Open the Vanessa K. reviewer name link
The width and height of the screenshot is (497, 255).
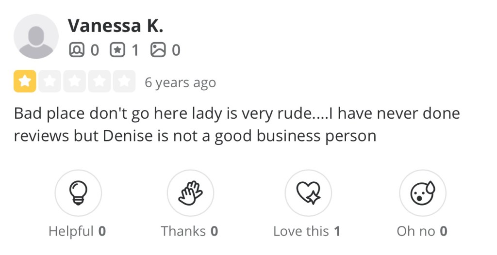115,26
